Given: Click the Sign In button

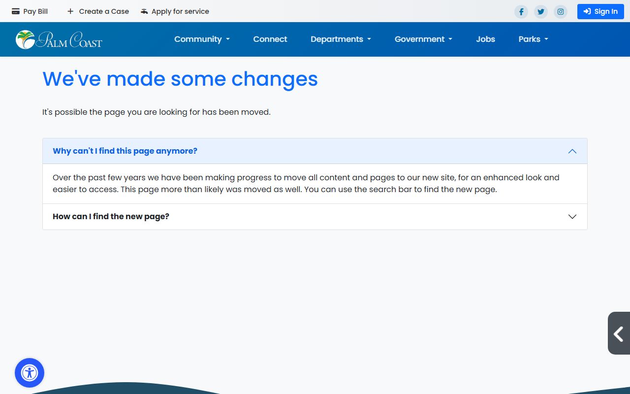Looking at the screenshot, I should (x=600, y=12).
